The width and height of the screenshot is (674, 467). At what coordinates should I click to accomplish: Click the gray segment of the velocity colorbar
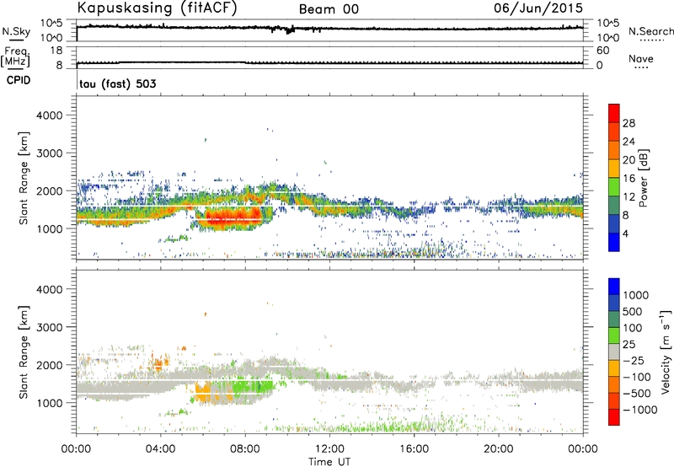click(x=614, y=352)
